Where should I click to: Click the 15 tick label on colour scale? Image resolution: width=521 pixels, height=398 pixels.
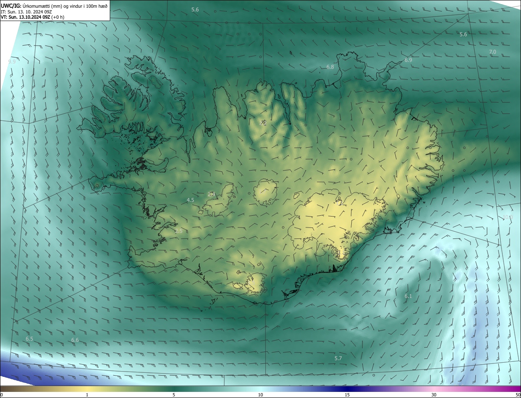(x=347, y=395)
